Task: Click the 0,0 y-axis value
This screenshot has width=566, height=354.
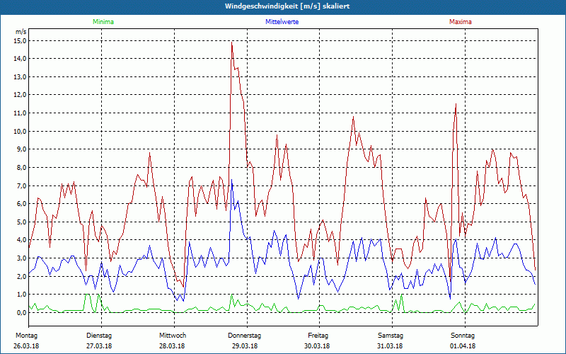Action: [x=21, y=312]
